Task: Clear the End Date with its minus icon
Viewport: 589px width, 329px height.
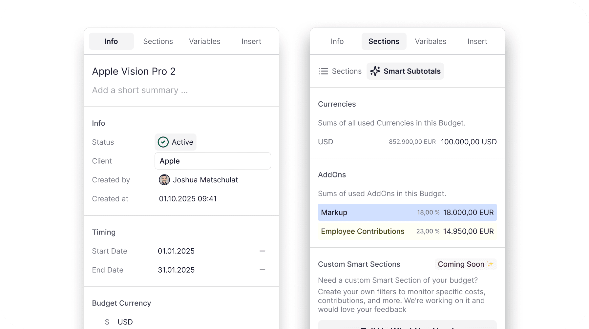Action: tap(263, 270)
